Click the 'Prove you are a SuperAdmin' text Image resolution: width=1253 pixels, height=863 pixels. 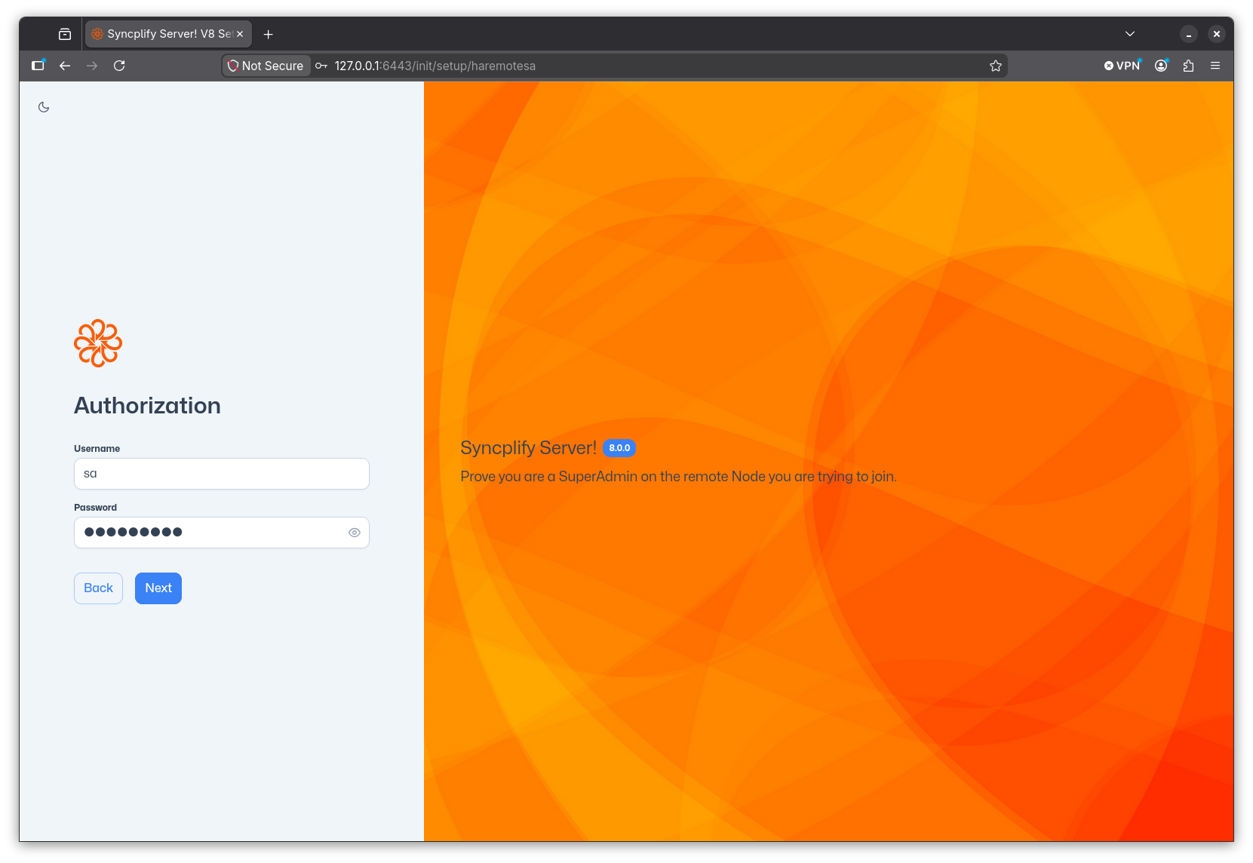[678, 477]
